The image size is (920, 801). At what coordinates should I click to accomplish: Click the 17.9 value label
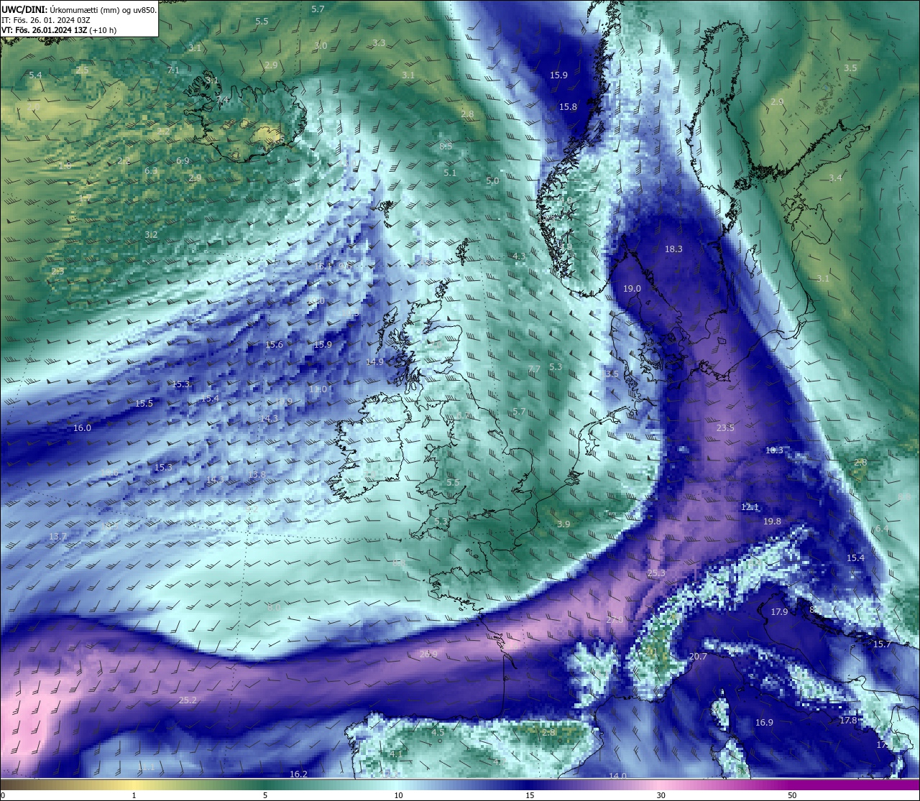point(780,612)
